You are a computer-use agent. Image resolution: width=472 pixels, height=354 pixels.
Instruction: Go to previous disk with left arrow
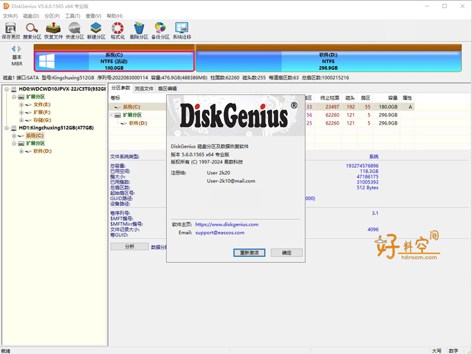[x=13, y=48]
